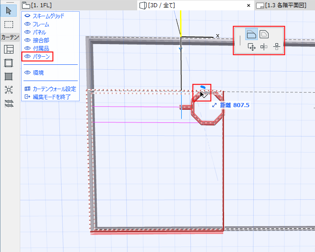
Task: Click the カーテン toolbox label
Action: (10, 37)
